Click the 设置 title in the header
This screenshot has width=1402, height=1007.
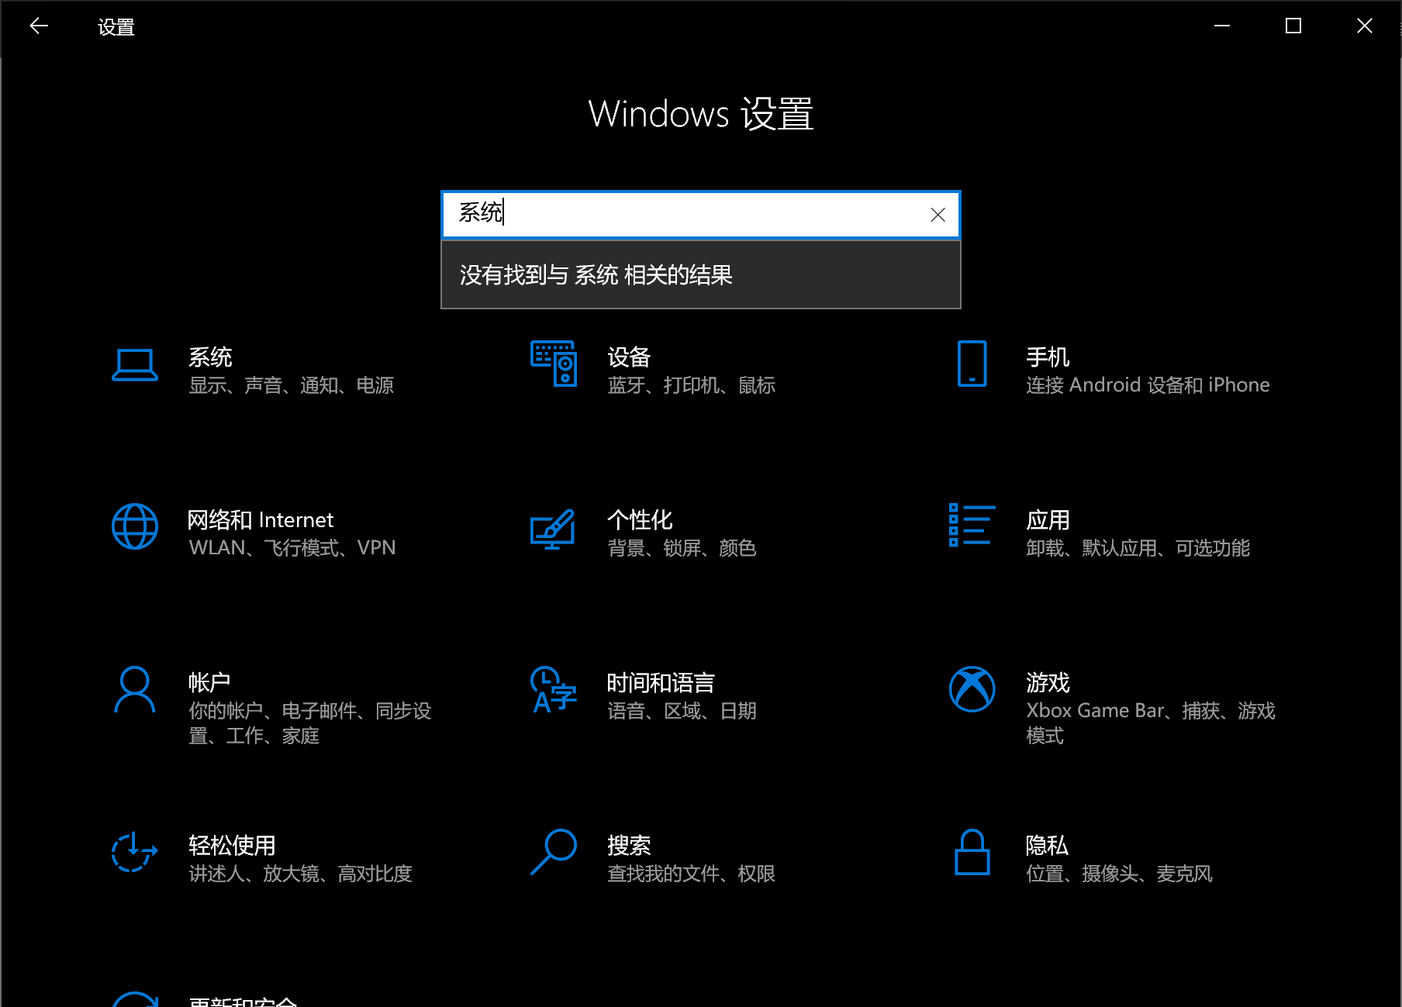click(115, 26)
